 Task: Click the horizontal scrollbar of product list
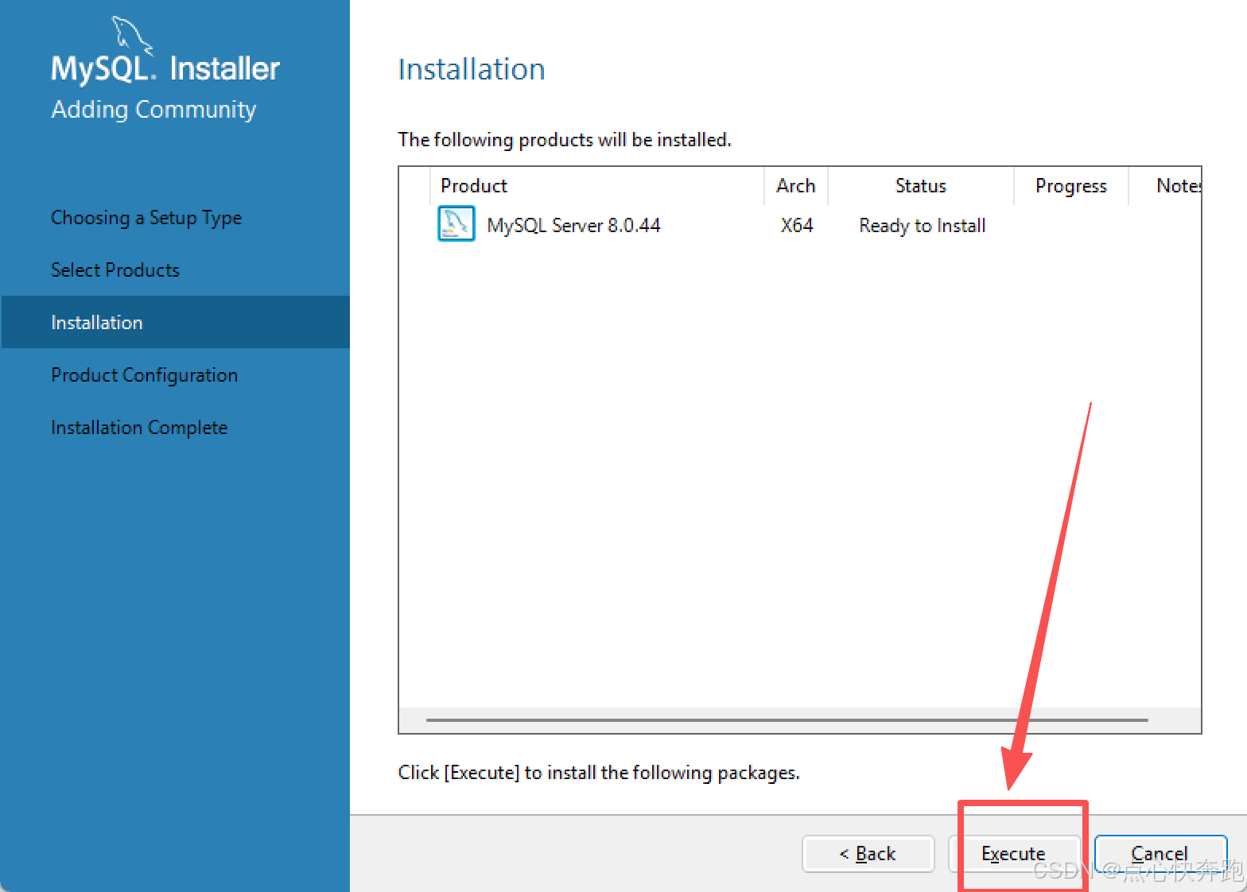click(x=787, y=719)
